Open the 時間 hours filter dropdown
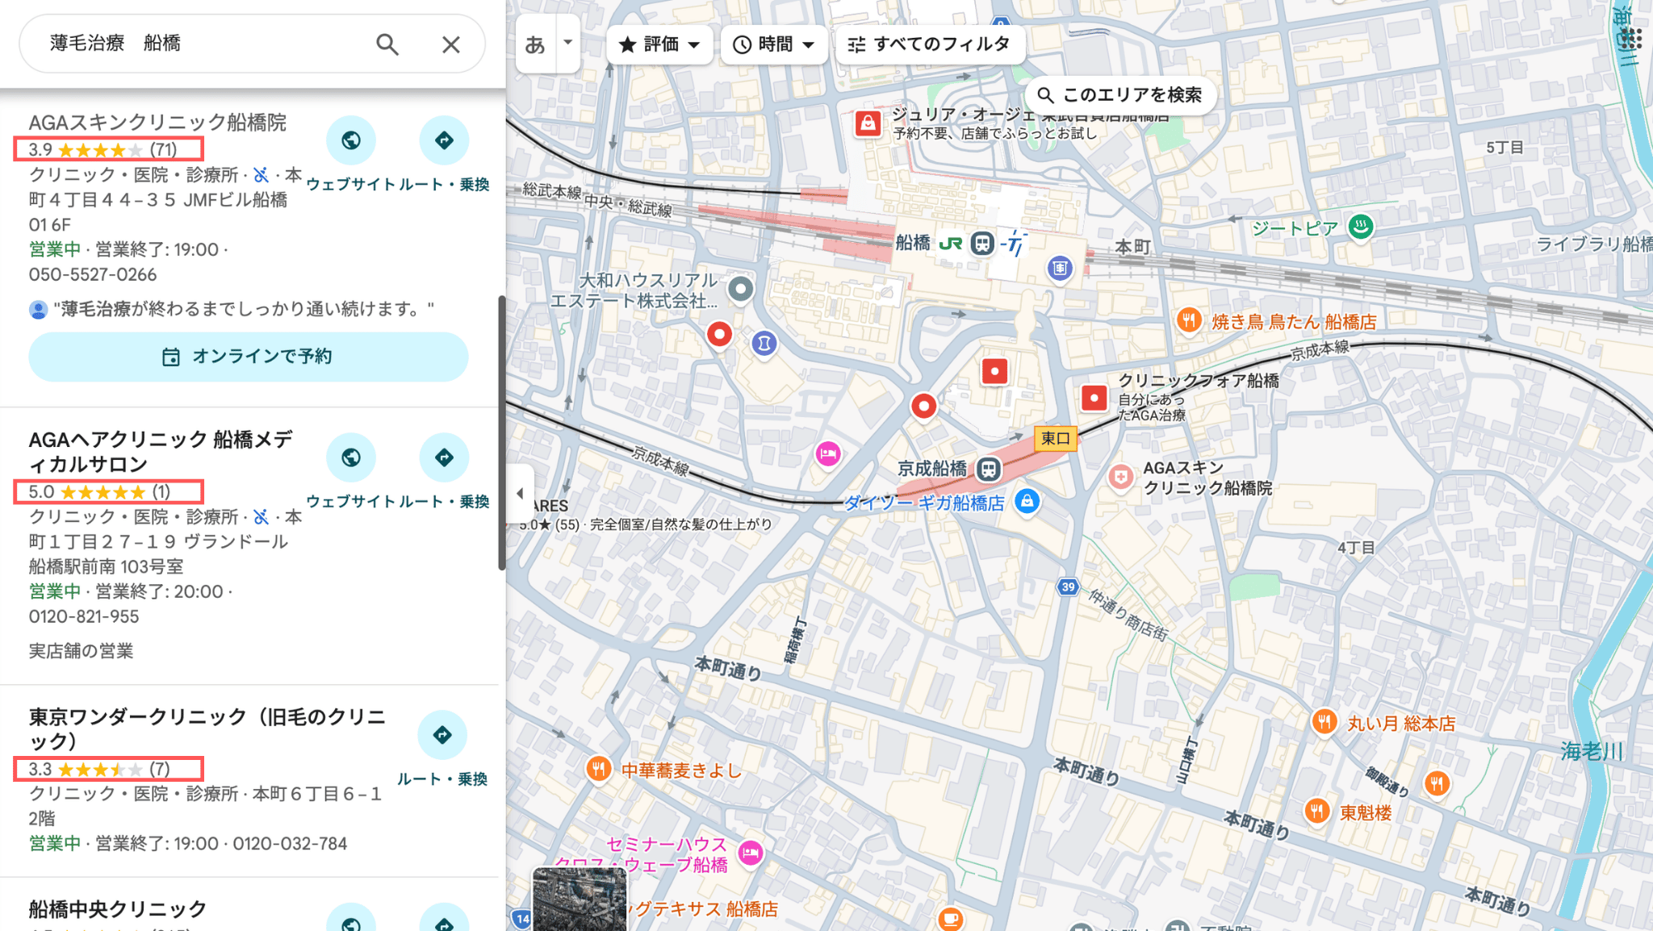Screen dimensions: 1653x931 tap(774, 44)
